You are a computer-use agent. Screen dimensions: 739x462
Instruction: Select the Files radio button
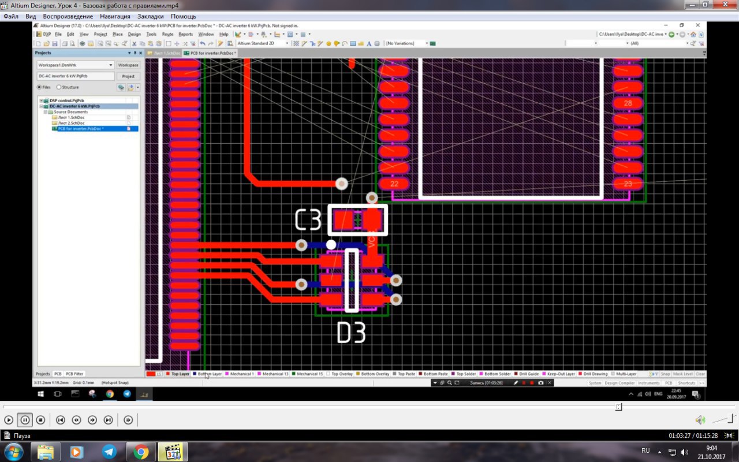point(40,87)
